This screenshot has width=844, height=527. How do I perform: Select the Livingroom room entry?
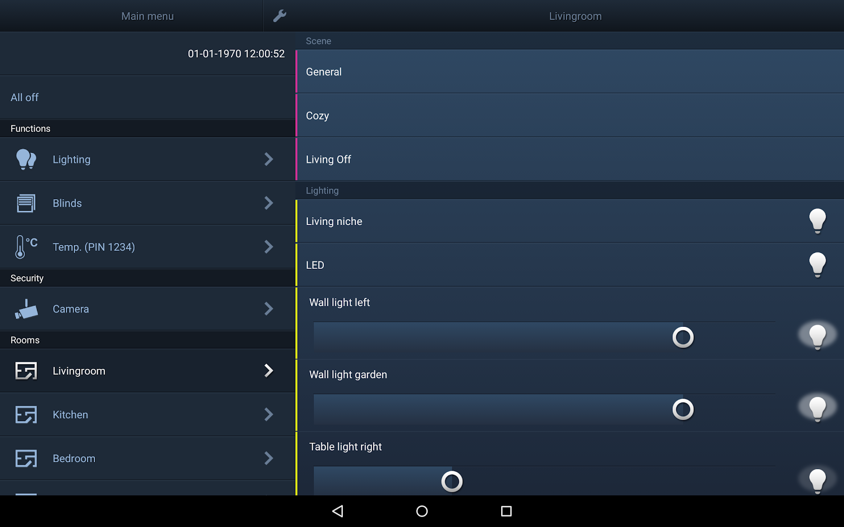tap(148, 370)
